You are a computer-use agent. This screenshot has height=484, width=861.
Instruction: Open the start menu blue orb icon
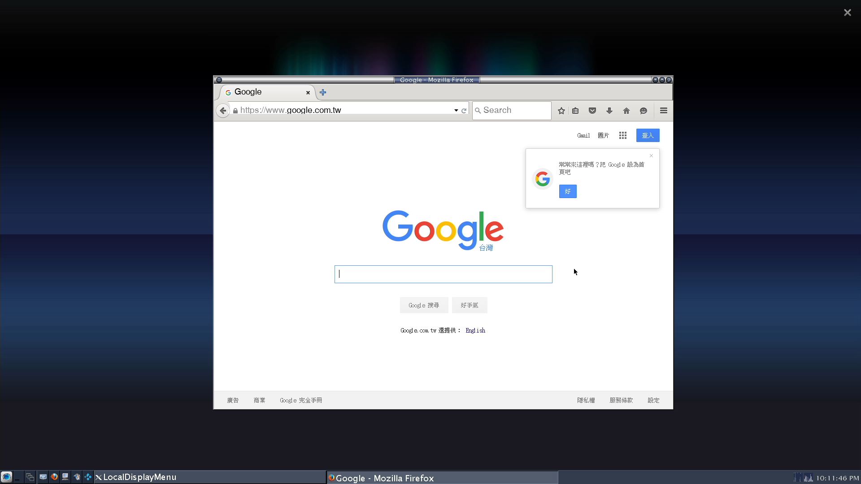coord(6,477)
